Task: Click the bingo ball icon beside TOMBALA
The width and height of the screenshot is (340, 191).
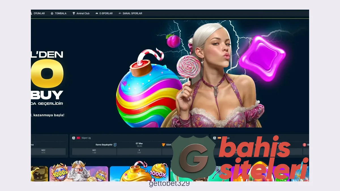Action: tap(52, 13)
